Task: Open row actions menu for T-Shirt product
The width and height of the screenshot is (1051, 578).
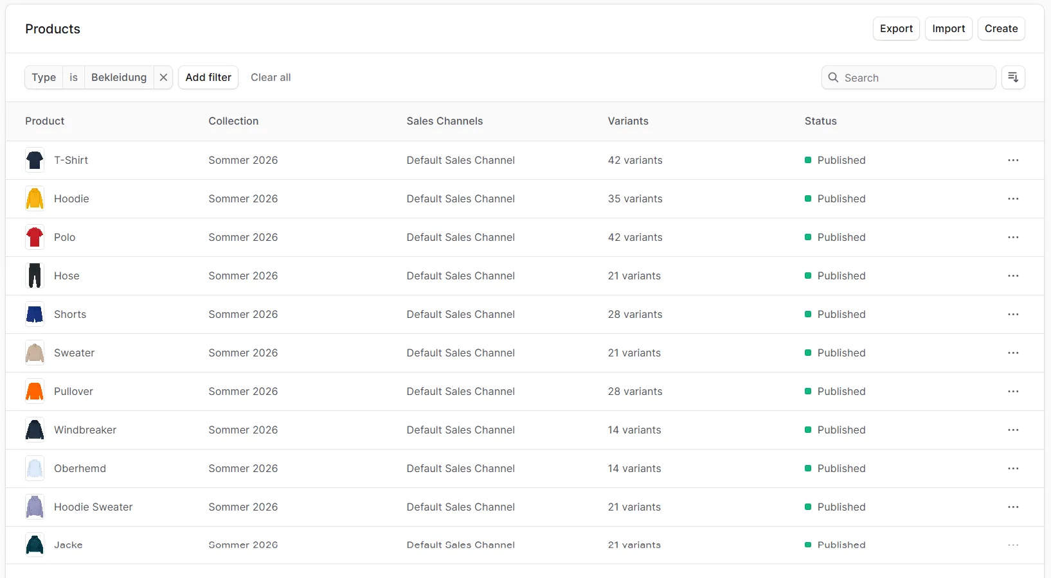Action: click(1013, 161)
